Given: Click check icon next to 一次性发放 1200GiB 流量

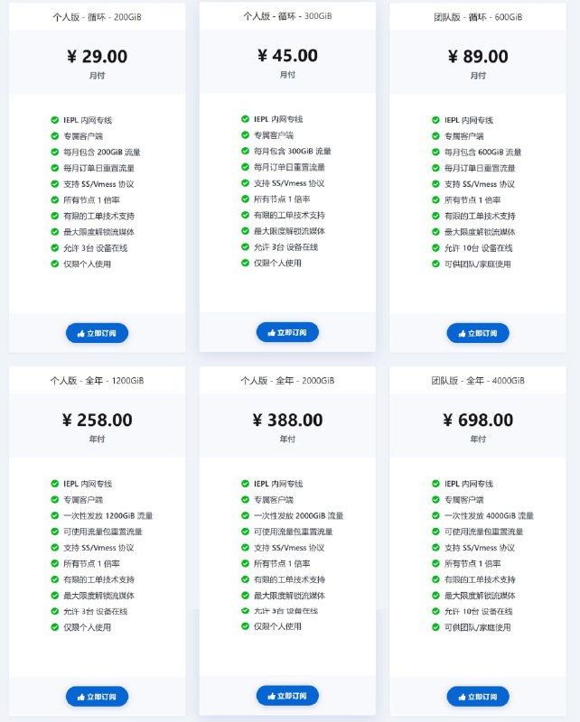Looking at the screenshot, I should pyautogui.click(x=55, y=515).
